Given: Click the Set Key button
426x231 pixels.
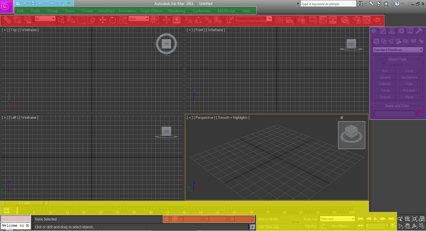Looking at the screenshot, I should pyautogui.click(x=311, y=226).
